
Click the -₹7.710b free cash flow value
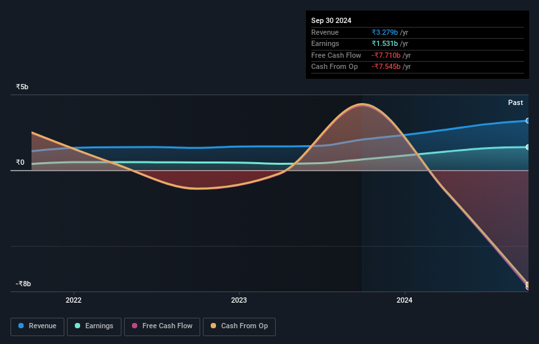coord(386,55)
